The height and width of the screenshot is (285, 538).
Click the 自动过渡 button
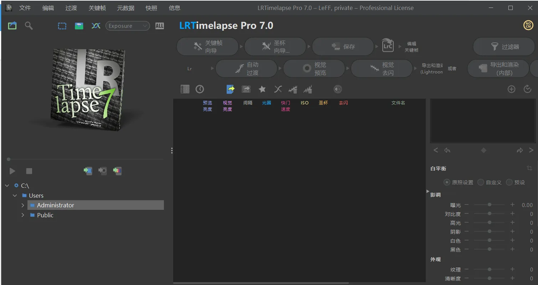click(246, 68)
